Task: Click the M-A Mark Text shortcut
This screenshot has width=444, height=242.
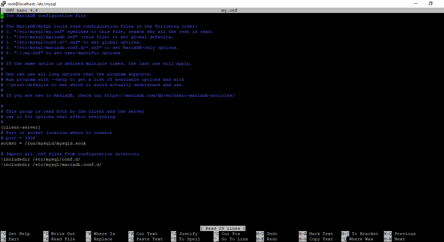Action: pyautogui.click(x=316, y=234)
